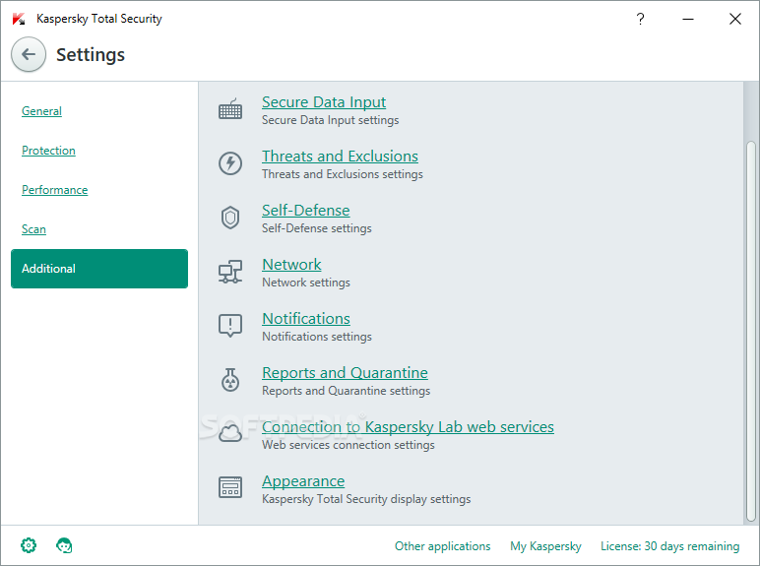
Task: Click the Network computers icon
Action: click(x=230, y=272)
